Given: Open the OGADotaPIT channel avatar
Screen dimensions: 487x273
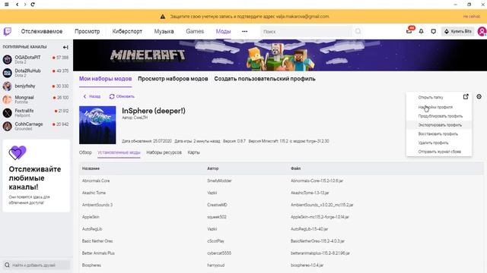Looking at the screenshot, I should 8,59.
